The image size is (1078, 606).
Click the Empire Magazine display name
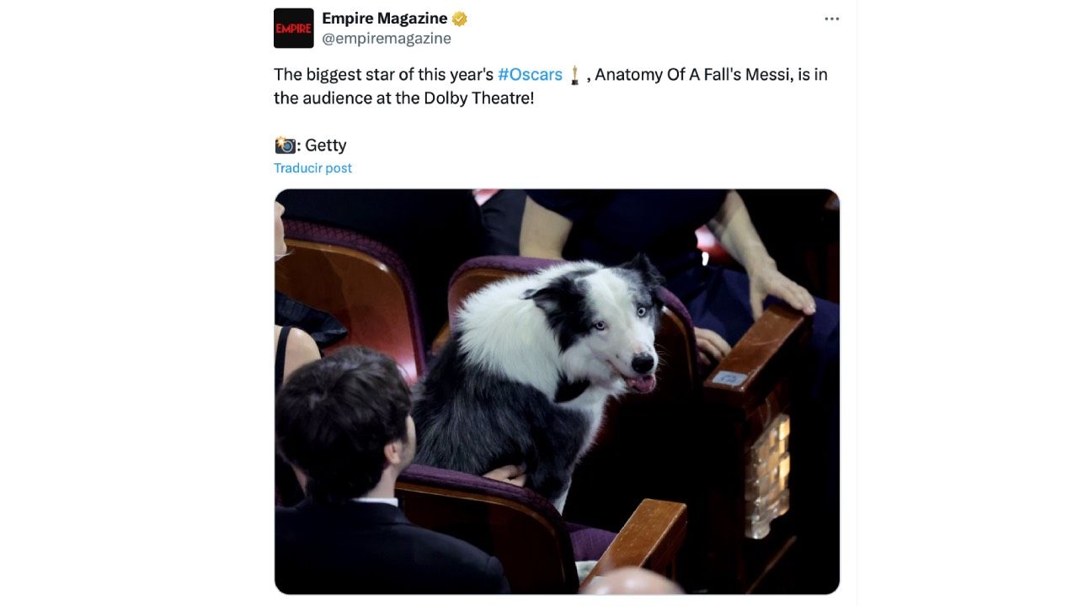pos(385,19)
